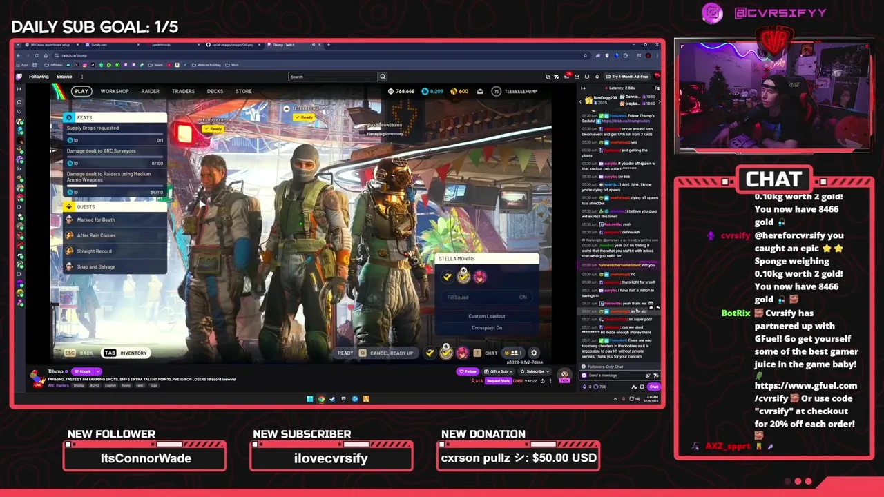The width and height of the screenshot is (884, 497).
Task: Open Steam from the Windows taskbar
Action: coord(332,398)
